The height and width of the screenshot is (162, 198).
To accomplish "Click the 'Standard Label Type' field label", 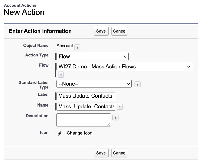I will 34,85.
